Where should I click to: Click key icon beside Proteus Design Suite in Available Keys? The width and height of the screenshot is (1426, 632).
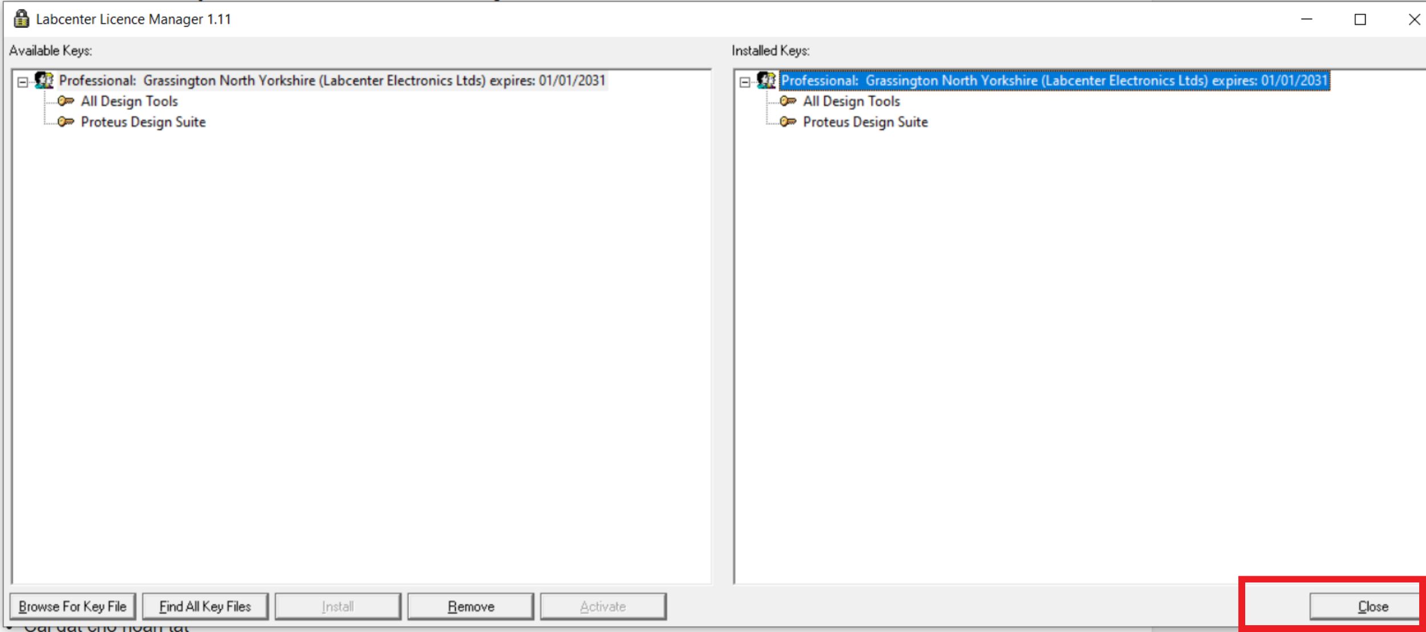[66, 122]
